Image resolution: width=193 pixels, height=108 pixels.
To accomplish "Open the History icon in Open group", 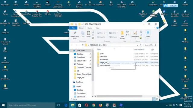I will coord(141,38).
